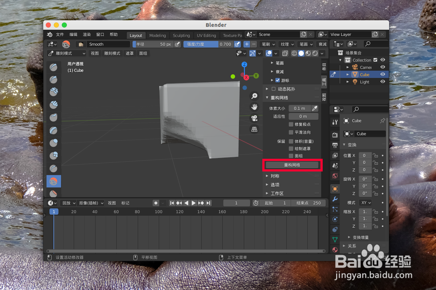Image resolution: width=436 pixels, height=290 pixels.
Task: Open the 笔刷 dropdown in header
Action: click(x=268, y=44)
